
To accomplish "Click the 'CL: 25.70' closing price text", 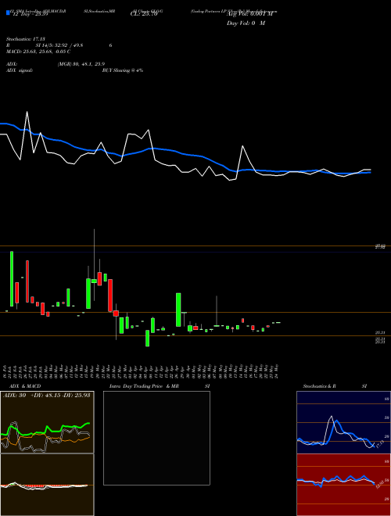I will pos(144,15).
